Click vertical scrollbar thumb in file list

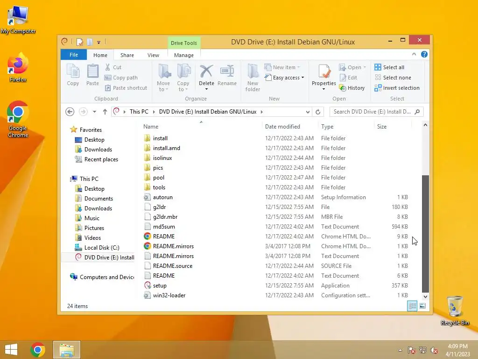pos(425,234)
